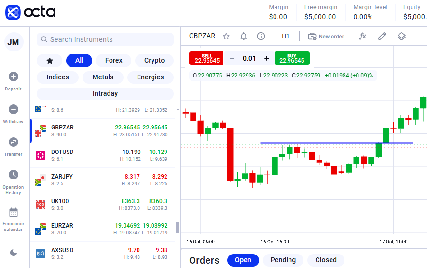Click the GBPZAR chart title
This screenshot has width=427, height=268.
coord(202,36)
